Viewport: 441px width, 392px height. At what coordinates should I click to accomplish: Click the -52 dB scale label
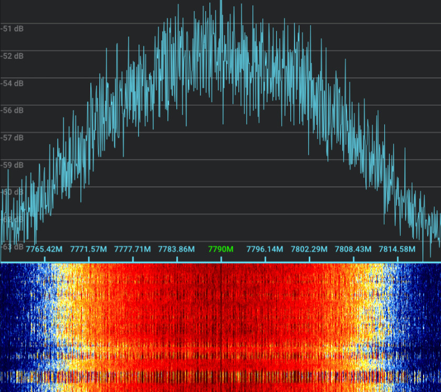point(12,56)
